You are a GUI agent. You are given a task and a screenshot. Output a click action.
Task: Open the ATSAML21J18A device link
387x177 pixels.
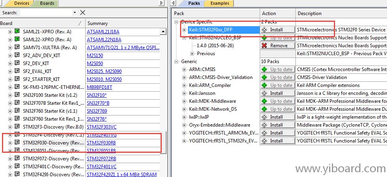[103, 32]
